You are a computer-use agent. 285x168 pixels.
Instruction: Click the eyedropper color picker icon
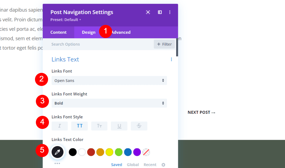tap(58, 152)
